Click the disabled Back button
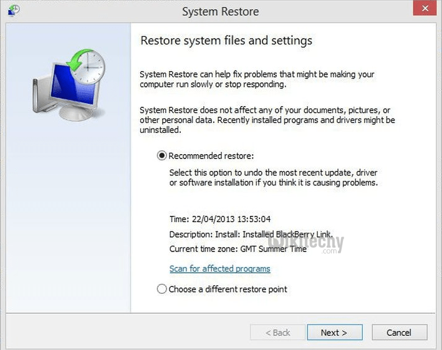The image size is (442, 350). 277,333
